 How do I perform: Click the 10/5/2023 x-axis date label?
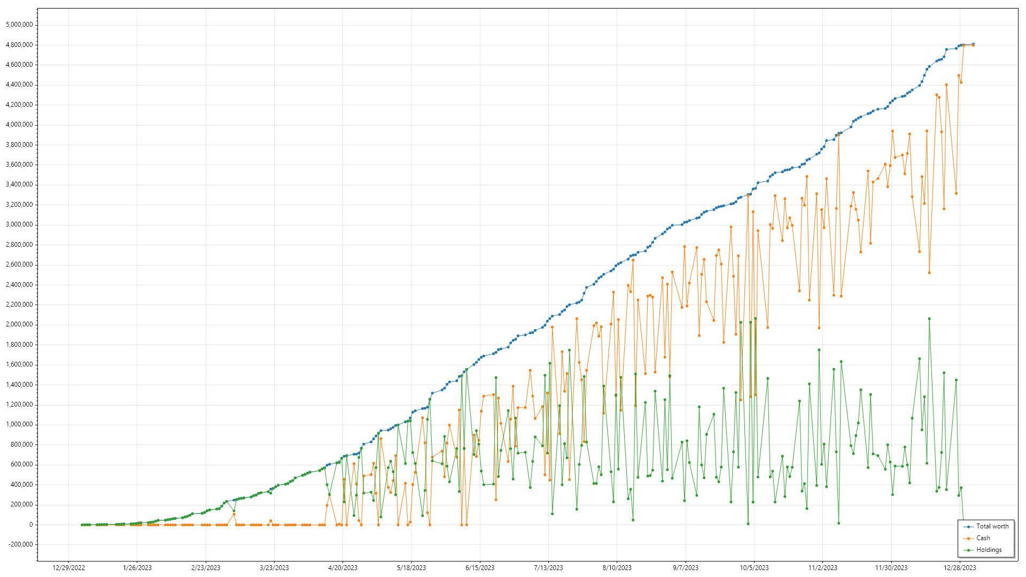[x=754, y=568]
